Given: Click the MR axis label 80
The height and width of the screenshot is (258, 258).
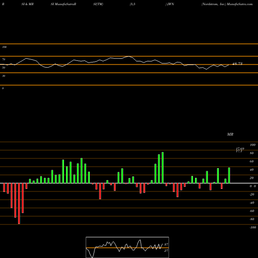Looking at the screenshot, I should tap(252, 153).
